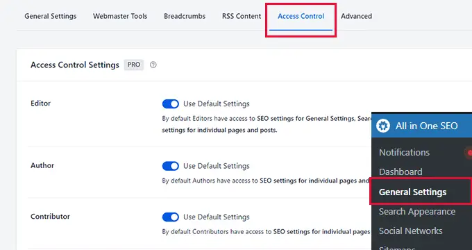Screen dimensions: 472x250
Task: Open Social Networks menu item
Action: (411, 231)
